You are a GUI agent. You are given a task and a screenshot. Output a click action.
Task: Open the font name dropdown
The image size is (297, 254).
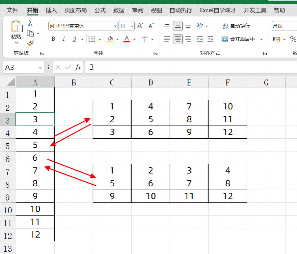point(115,26)
